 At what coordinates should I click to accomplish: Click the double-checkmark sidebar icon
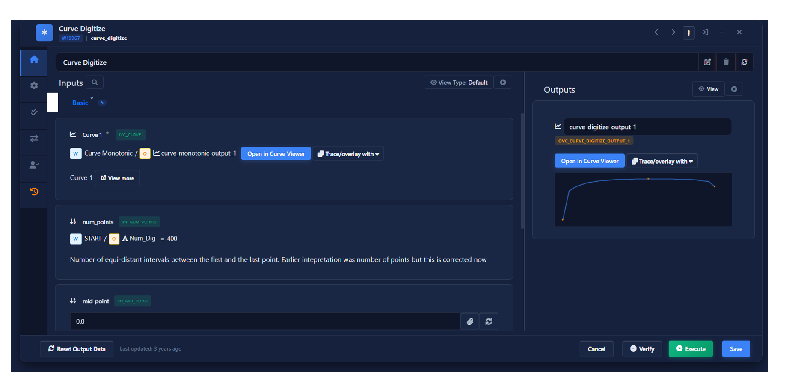[x=34, y=112]
